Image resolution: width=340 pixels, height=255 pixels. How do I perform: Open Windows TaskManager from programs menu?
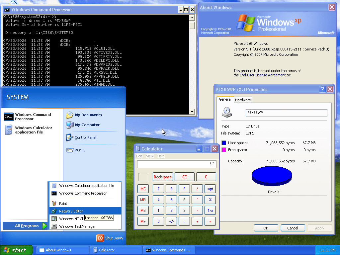(x=85, y=226)
